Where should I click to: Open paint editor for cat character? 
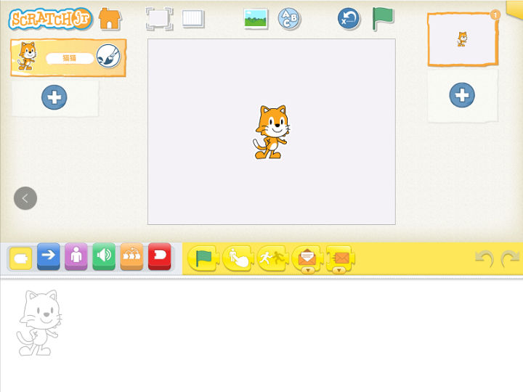click(x=108, y=56)
